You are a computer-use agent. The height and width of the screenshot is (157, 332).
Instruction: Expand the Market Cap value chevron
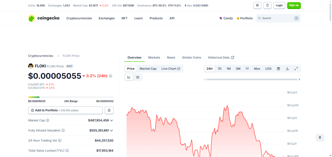pos(112,120)
